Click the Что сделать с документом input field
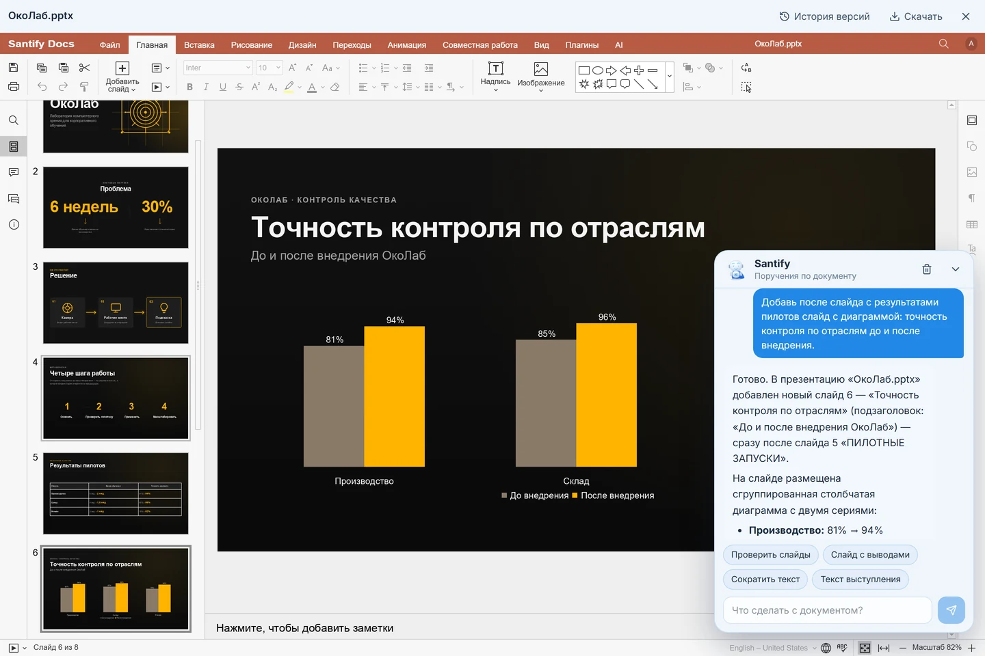The width and height of the screenshot is (985, 656). click(x=828, y=610)
